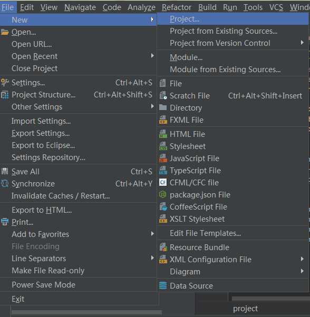
Task: Click the Settings wrench icon
Action: (x=5, y=83)
